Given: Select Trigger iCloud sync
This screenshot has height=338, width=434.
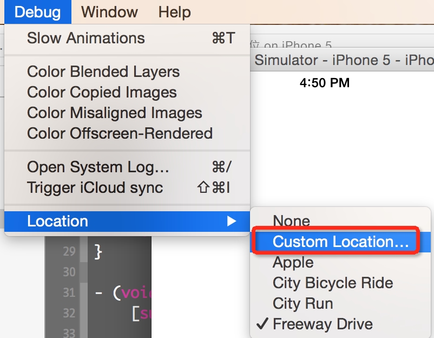Looking at the screenshot, I should point(127,187).
